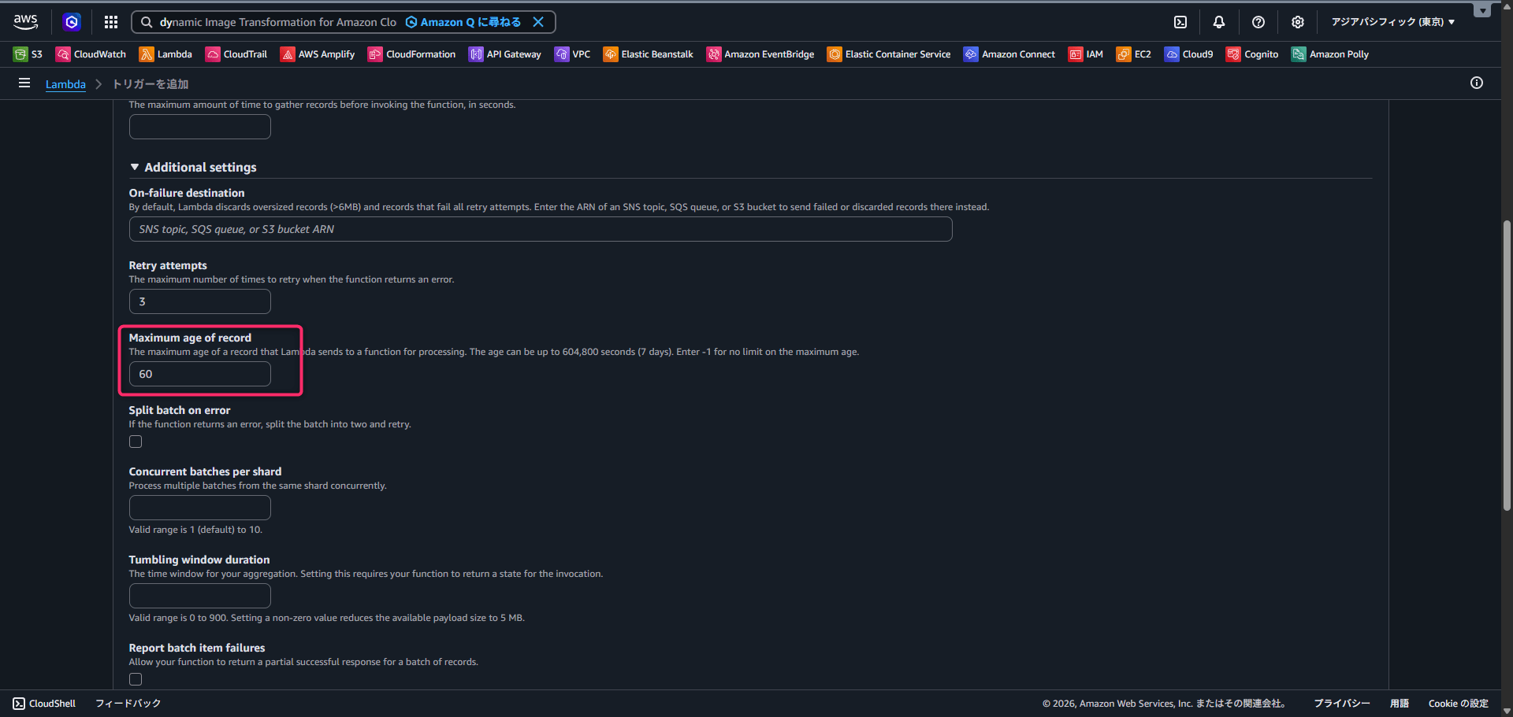Click the On-failure destination ARN field
The height and width of the screenshot is (717, 1513).
tap(541, 229)
